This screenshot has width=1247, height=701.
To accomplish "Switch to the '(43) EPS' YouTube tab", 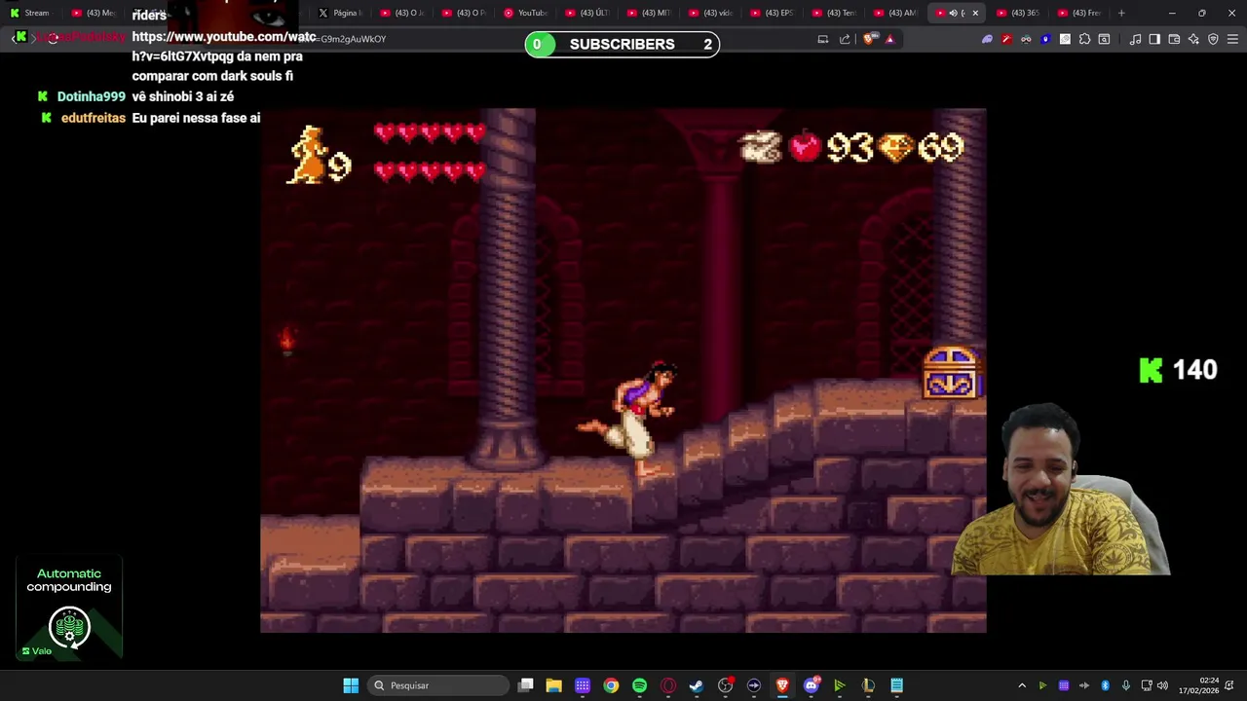I will [x=772, y=13].
